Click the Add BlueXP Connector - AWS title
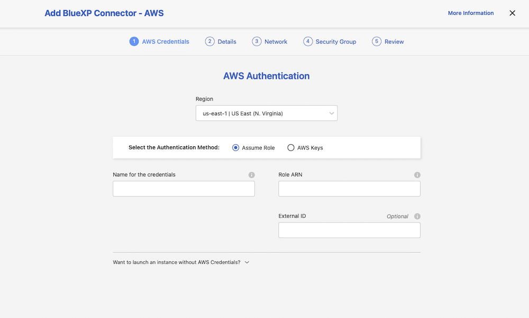529x318 pixels. click(x=104, y=13)
